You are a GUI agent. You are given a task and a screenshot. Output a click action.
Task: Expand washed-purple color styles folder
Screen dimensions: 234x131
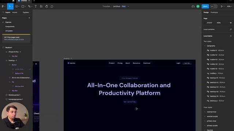point(205,116)
